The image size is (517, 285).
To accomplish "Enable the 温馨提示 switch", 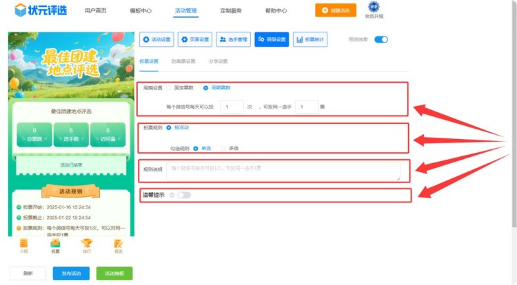I will coord(184,195).
